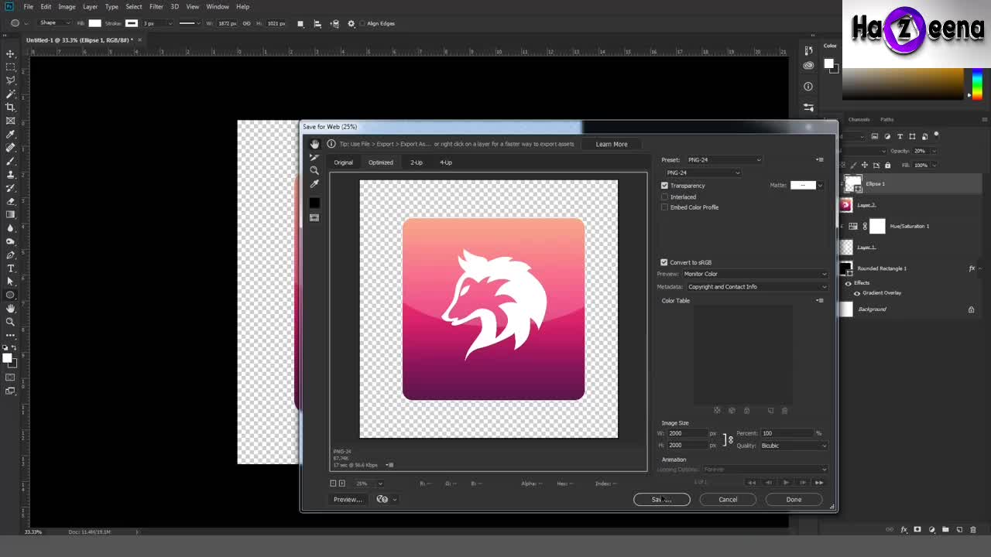The height and width of the screenshot is (557, 991).
Task: Enable the Interlaced checkbox
Action: tap(664, 196)
